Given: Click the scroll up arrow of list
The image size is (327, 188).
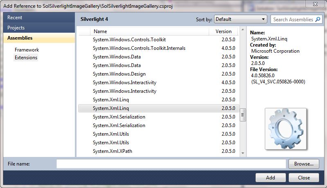Looking at the screenshot, I should pyautogui.click(x=243, y=29).
